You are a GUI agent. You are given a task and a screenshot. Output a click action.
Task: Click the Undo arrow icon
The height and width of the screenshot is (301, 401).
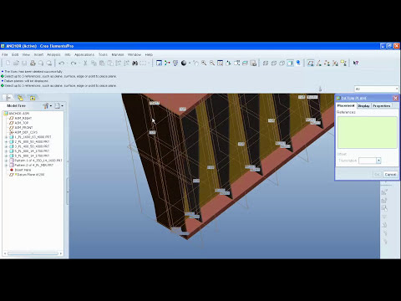62,64
